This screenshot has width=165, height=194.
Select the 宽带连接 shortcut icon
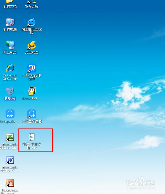(32, 1)
